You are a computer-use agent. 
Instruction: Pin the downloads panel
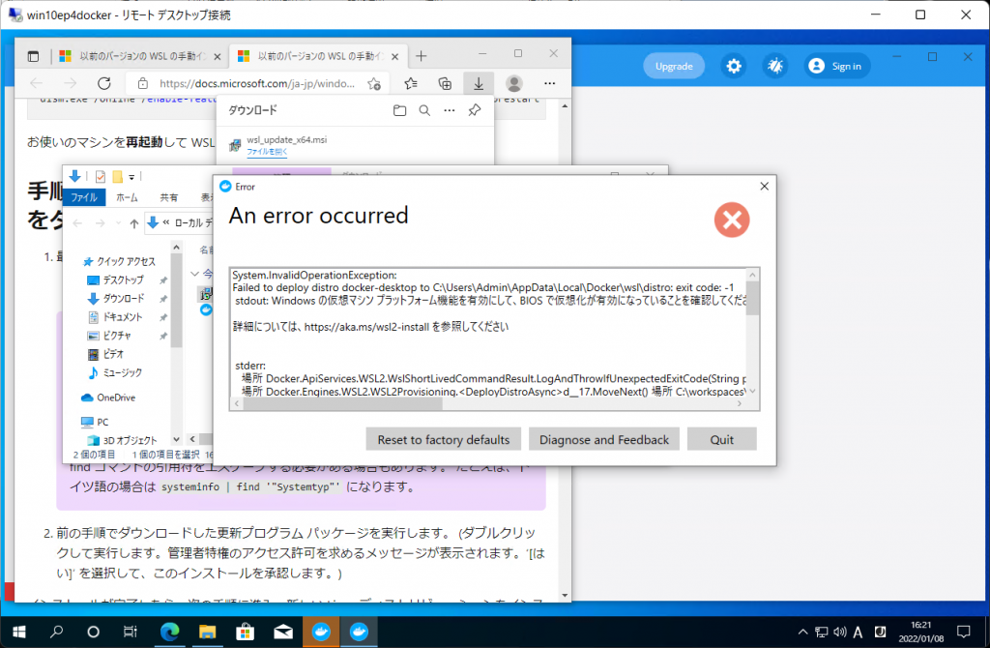click(x=474, y=110)
